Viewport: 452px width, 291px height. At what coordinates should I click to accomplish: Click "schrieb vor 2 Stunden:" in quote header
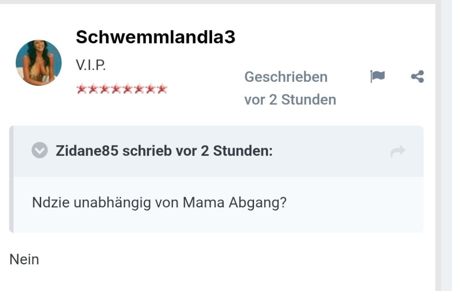pyautogui.click(x=198, y=151)
